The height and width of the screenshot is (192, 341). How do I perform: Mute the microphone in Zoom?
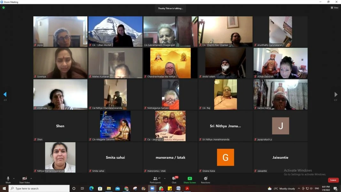pos(8,180)
